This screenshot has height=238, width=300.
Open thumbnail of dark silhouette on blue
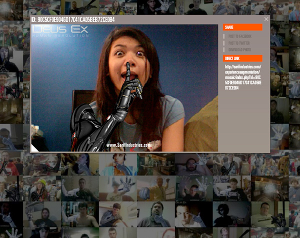coord(231,214)
